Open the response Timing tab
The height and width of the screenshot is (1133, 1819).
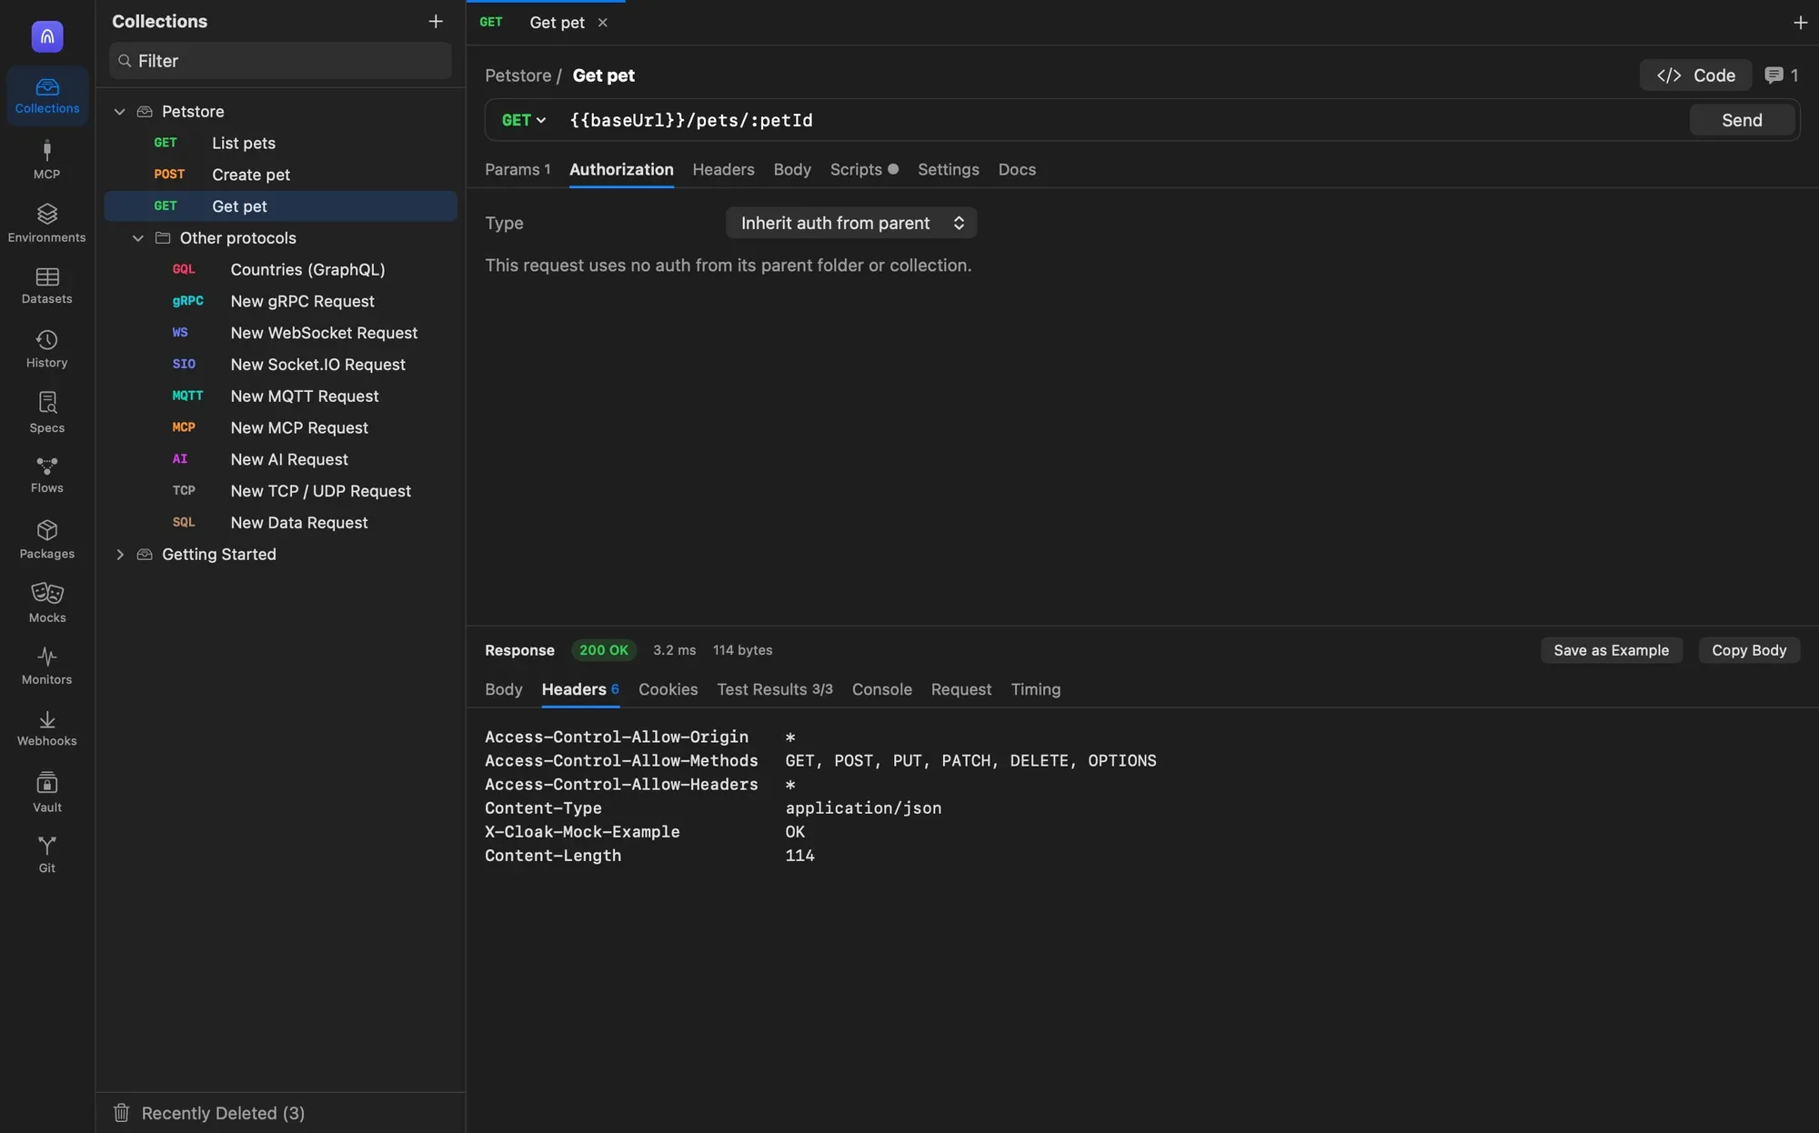[1035, 689]
